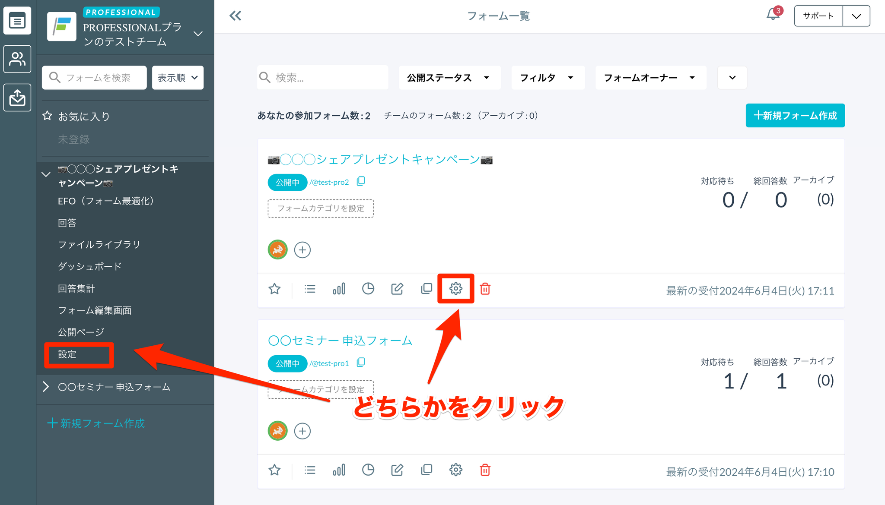The width and height of the screenshot is (885, 505).
Task: Click the pie chart icon on the seminar form
Action: (368, 470)
